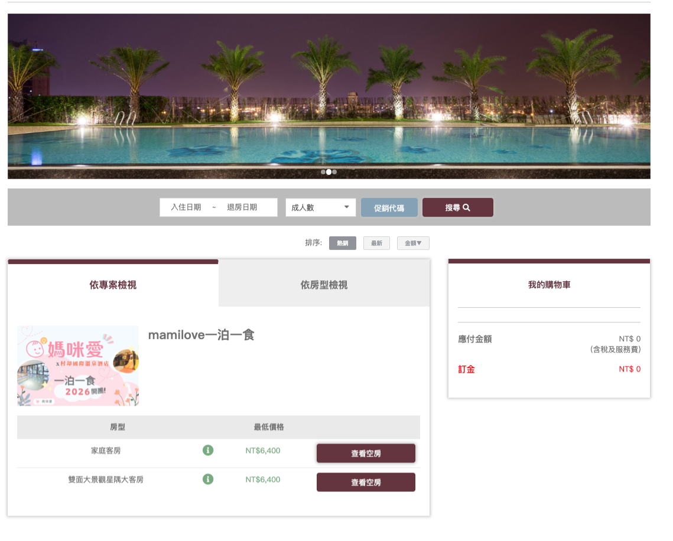Viewport: 673px width, 541px height.
Task: Click 查看空房 for 雙面大景觀星隅大客房
Action: tap(366, 482)
